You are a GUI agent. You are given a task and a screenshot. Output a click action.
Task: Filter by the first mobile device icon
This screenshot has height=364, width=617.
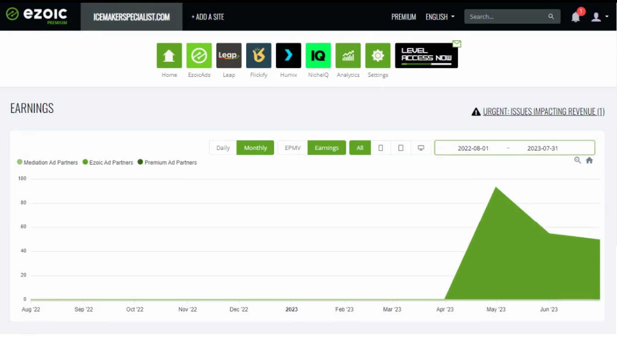pos(380,148)
